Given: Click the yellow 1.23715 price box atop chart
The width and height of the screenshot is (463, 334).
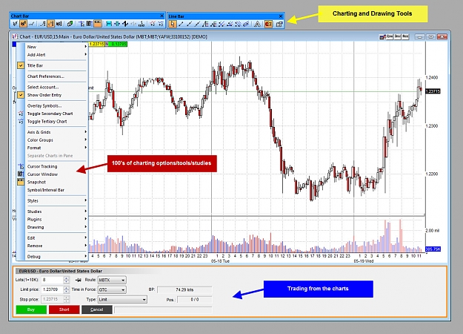Looking at the screenshot, I should pos(96,44).
